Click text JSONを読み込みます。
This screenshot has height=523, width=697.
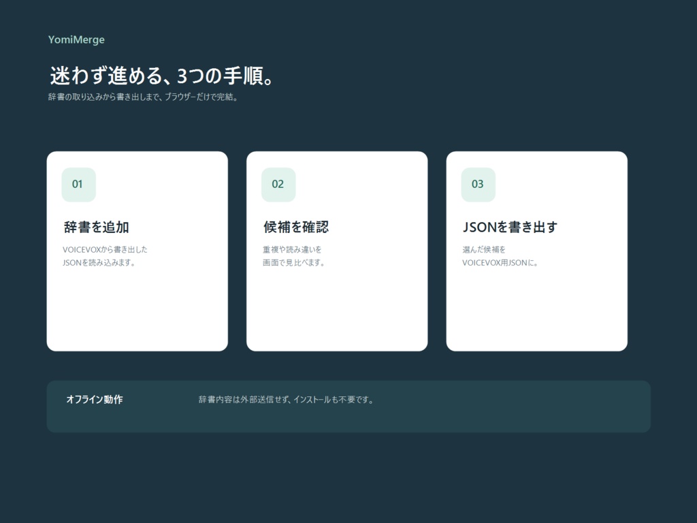[99, 263]
